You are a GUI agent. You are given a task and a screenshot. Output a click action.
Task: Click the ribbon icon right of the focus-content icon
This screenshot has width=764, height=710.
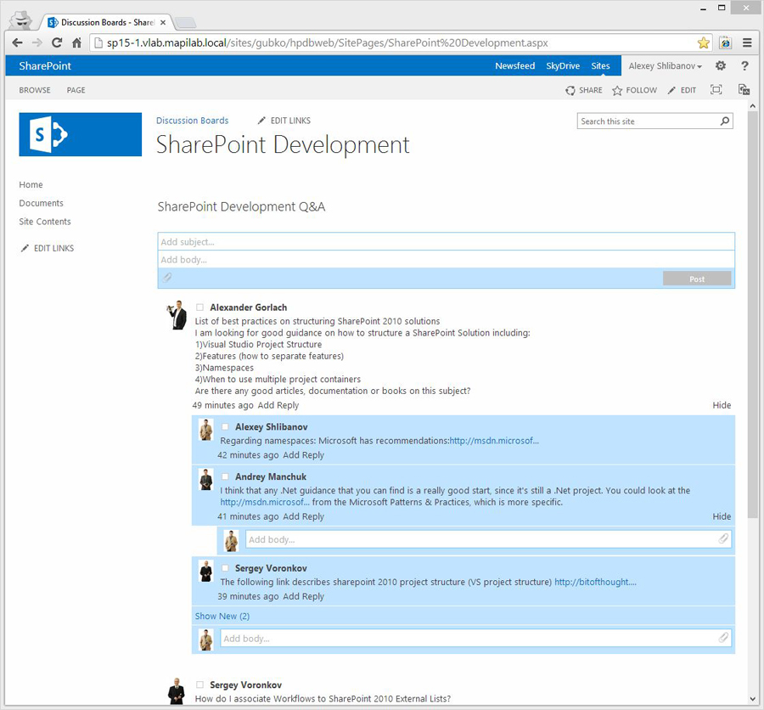pos(744,90)
